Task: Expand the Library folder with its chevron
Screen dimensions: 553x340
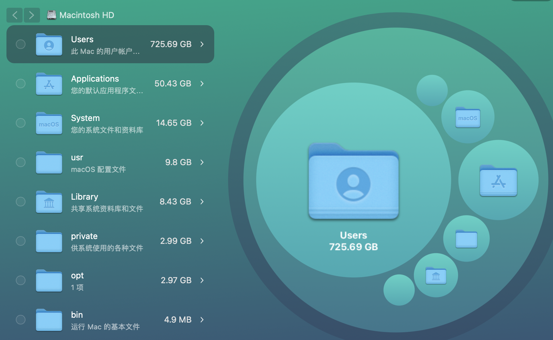Action: coord(202,202)
